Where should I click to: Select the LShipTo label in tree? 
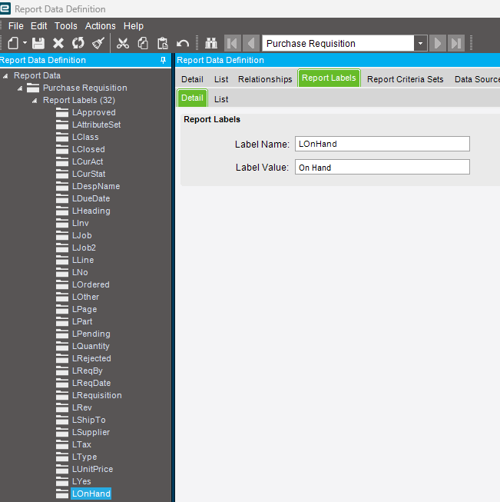point(88,420)
